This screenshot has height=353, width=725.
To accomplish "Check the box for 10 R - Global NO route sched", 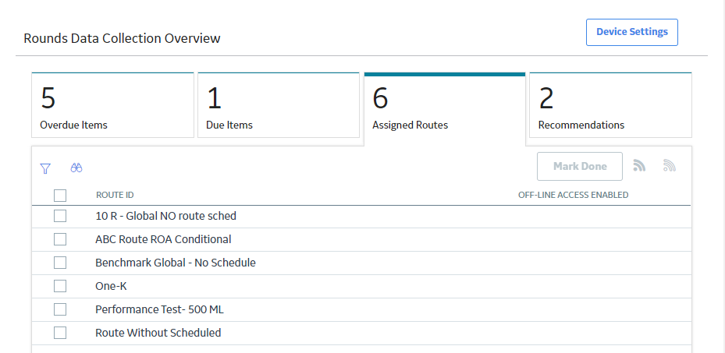I will point(60,216).
